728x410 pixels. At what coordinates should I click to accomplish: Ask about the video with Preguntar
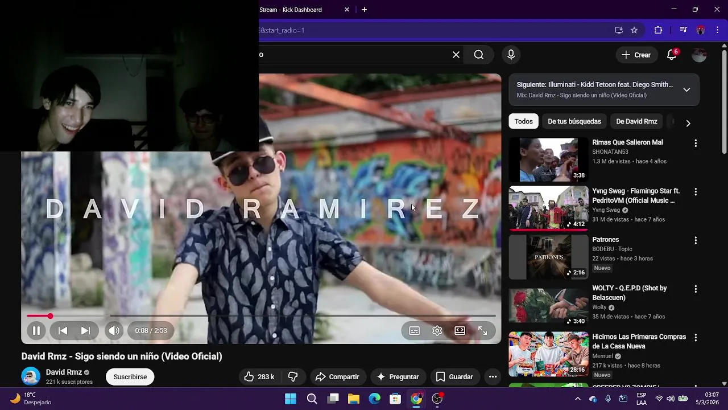[x=398, y=377]
